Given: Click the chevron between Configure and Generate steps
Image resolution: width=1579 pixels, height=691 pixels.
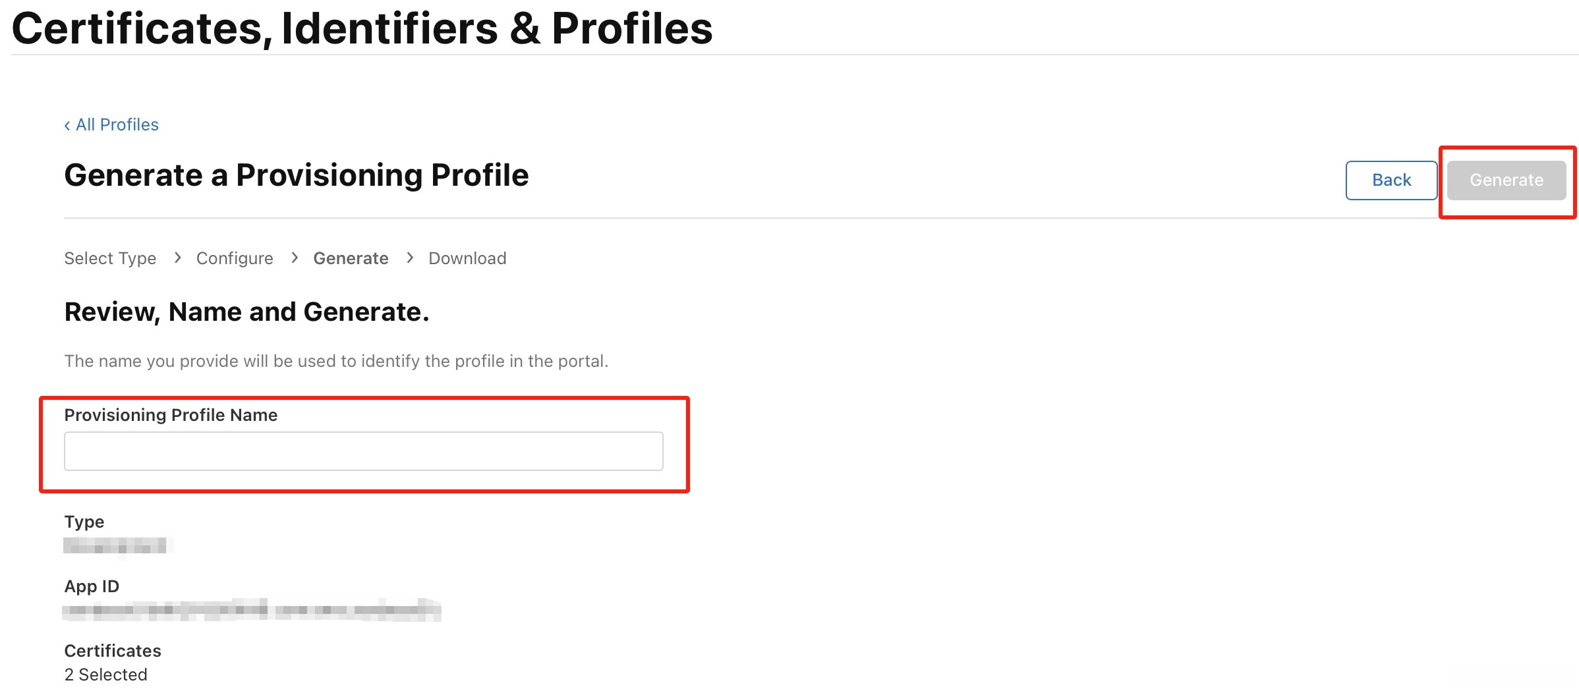Looking at the screenshot, I should click(295, 258).
